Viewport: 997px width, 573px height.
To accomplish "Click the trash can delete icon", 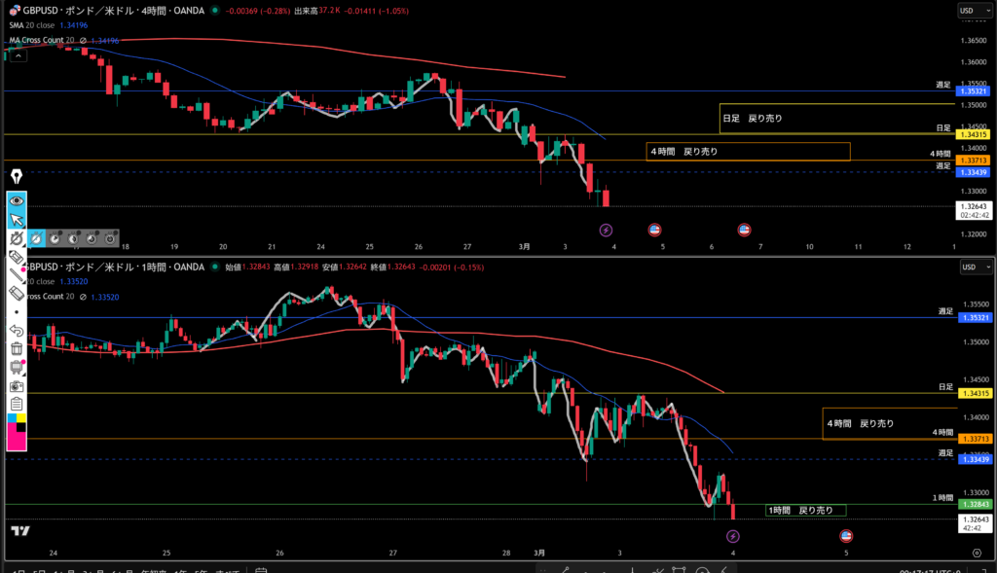I will coord(17,348).
